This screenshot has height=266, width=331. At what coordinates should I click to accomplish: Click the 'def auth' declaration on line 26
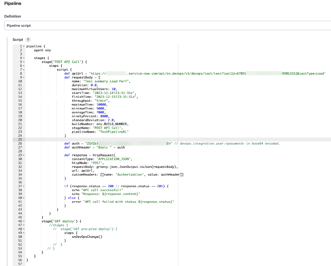coord(72,144)
